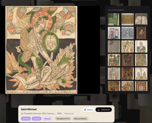
Task: Open the green illuminated manuscript thumbnail
Action: pyautogui.click(x=113, y=19)
